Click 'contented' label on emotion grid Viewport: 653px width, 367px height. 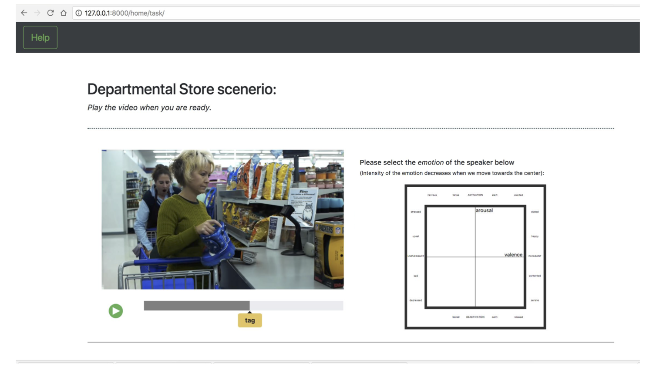click(535, 276)
